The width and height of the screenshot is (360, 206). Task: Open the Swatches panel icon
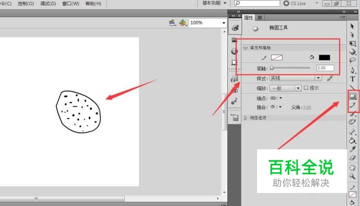coord(234,40)
